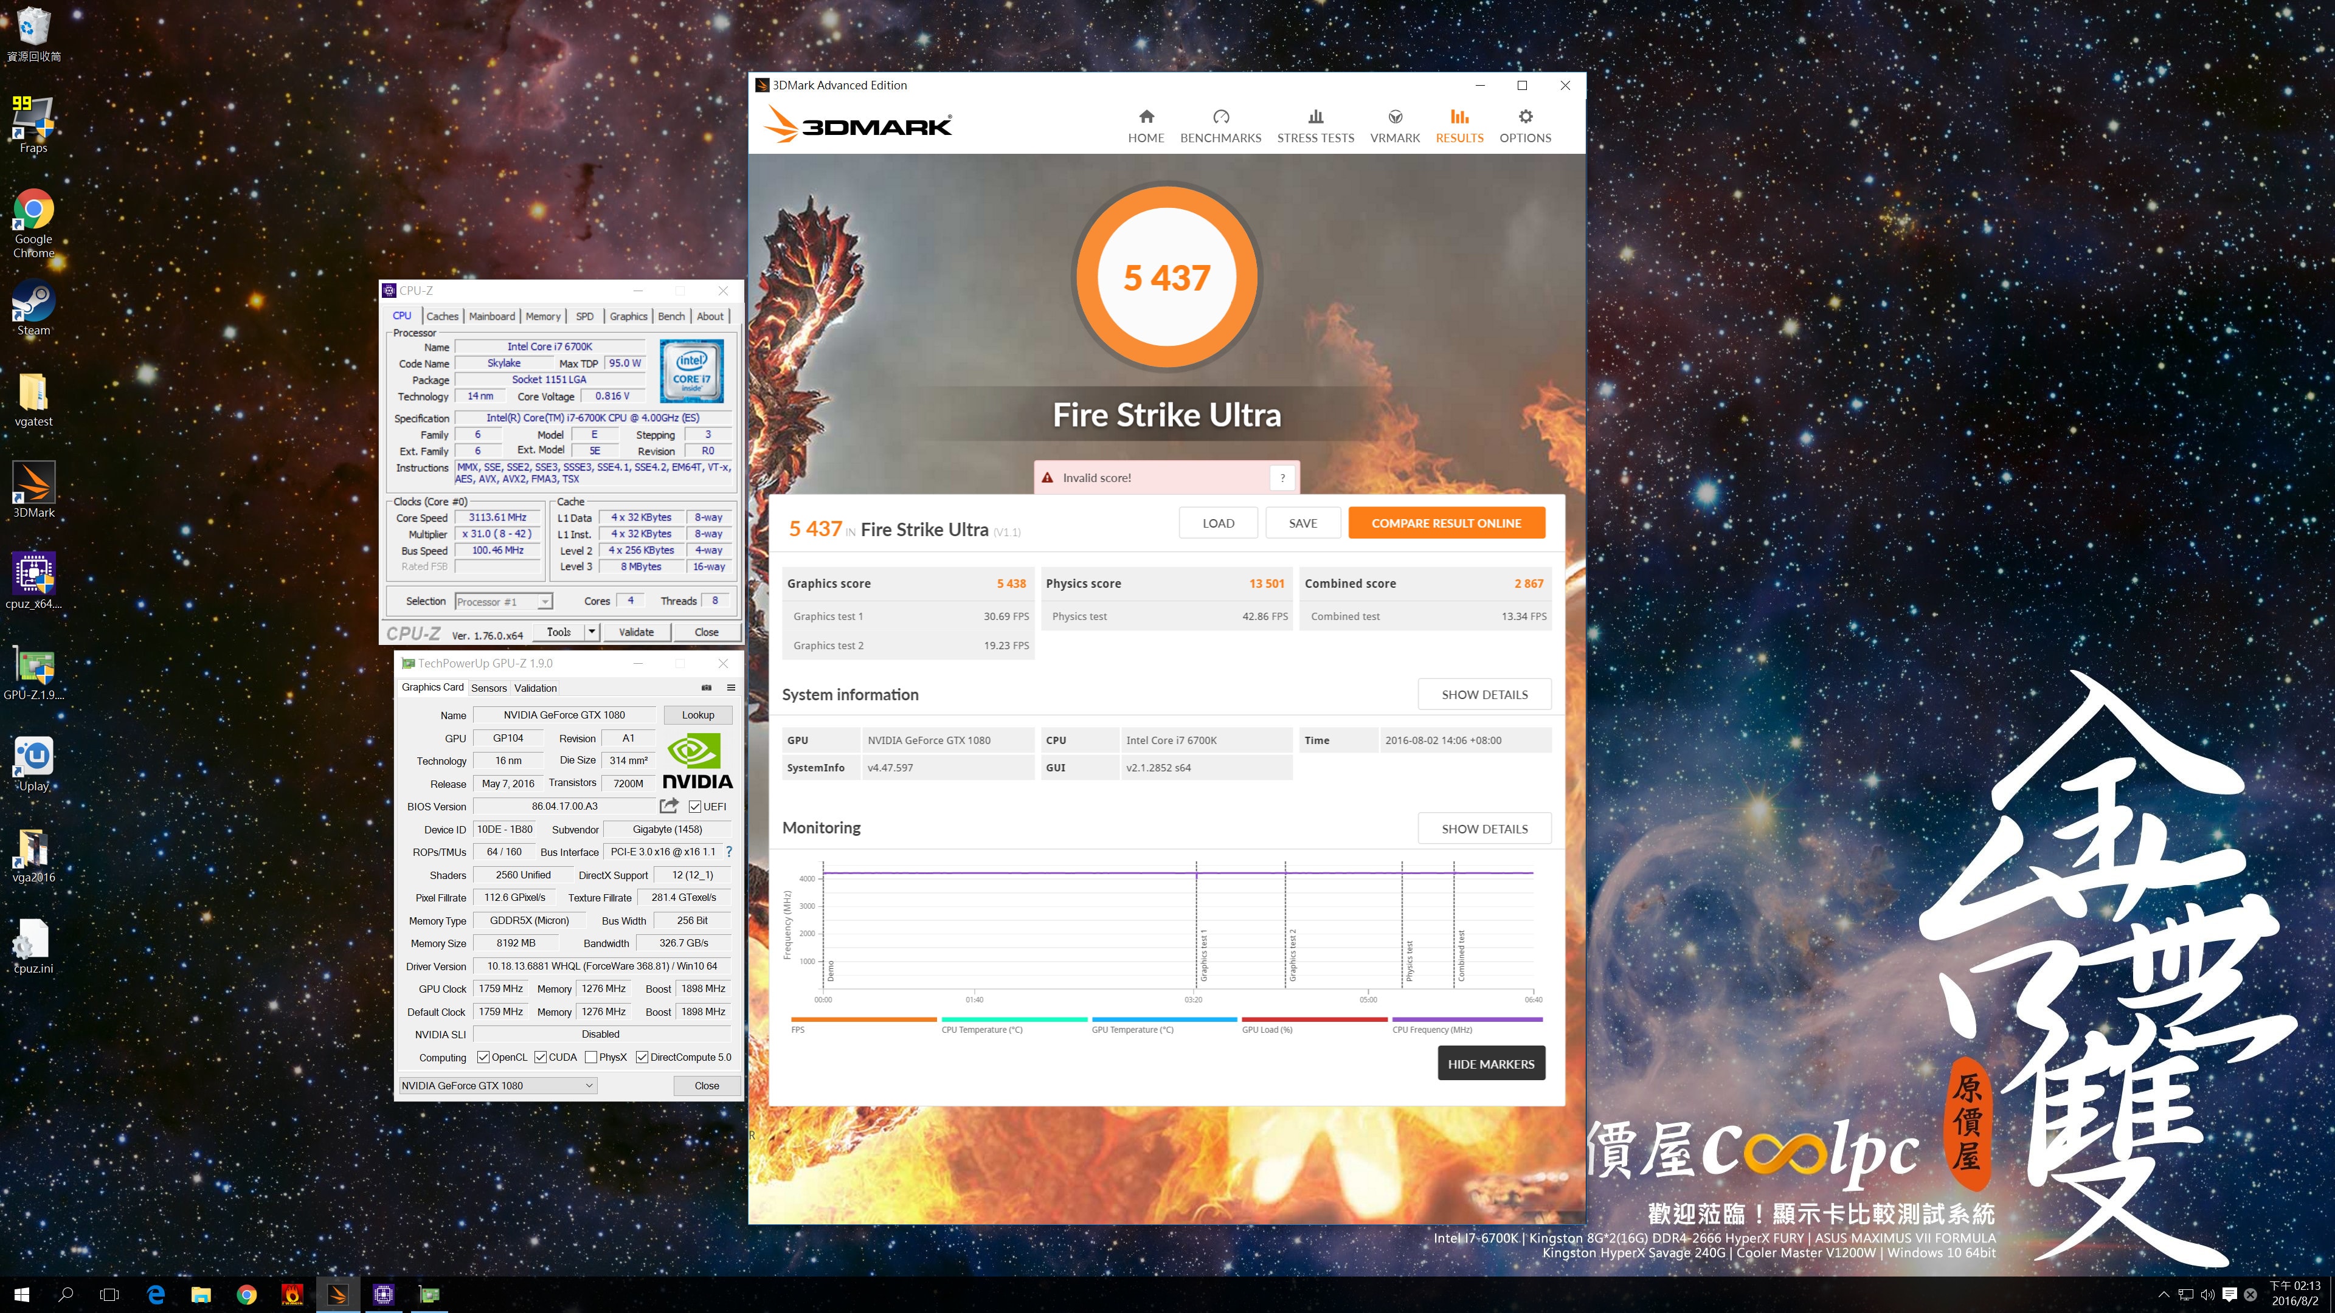The width and height of the screenshot is (2335, 1313).
Task: Click the GPU-Z Lookup button
Action: [x=698, y=715]
